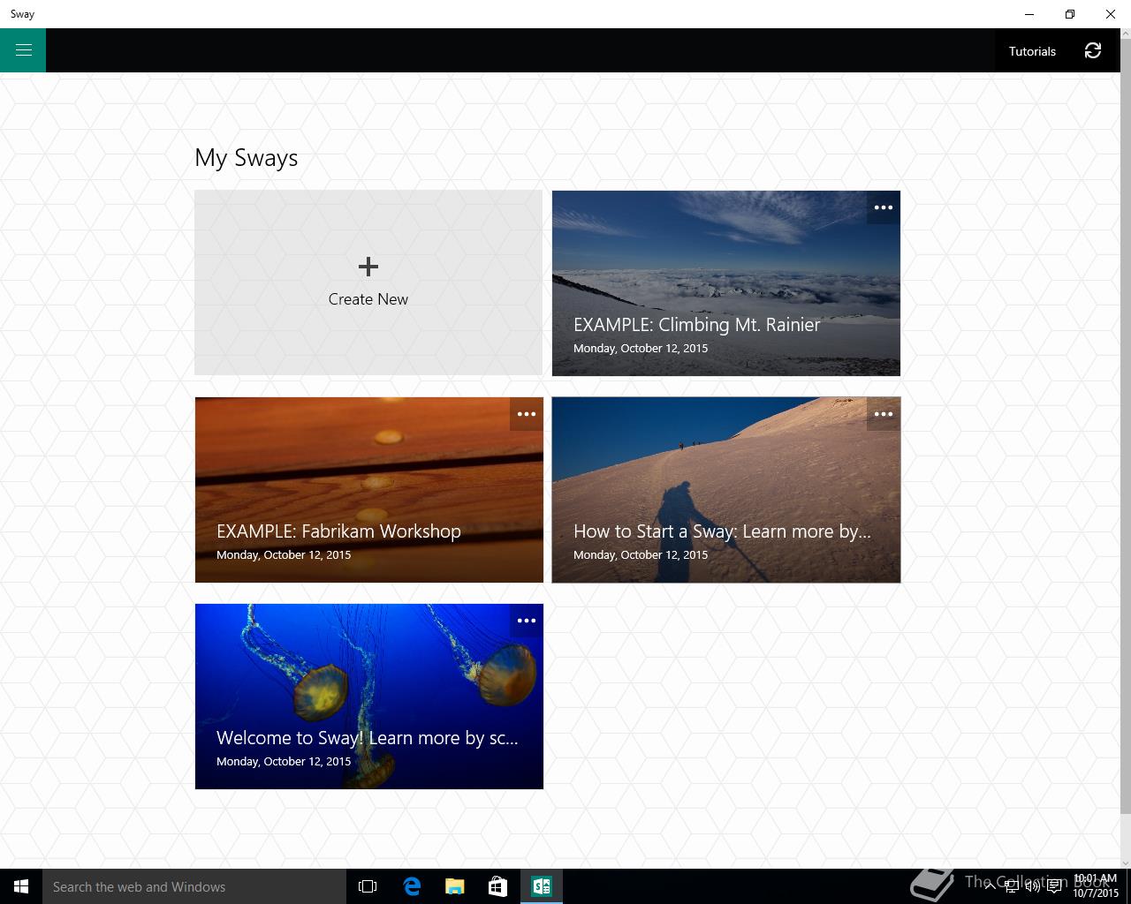Minimize the Sway window

[x=1029, y=14]
